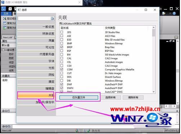Enable the DDS extension checkbox
The image size is (181, 134).
[x=62, y=77]
